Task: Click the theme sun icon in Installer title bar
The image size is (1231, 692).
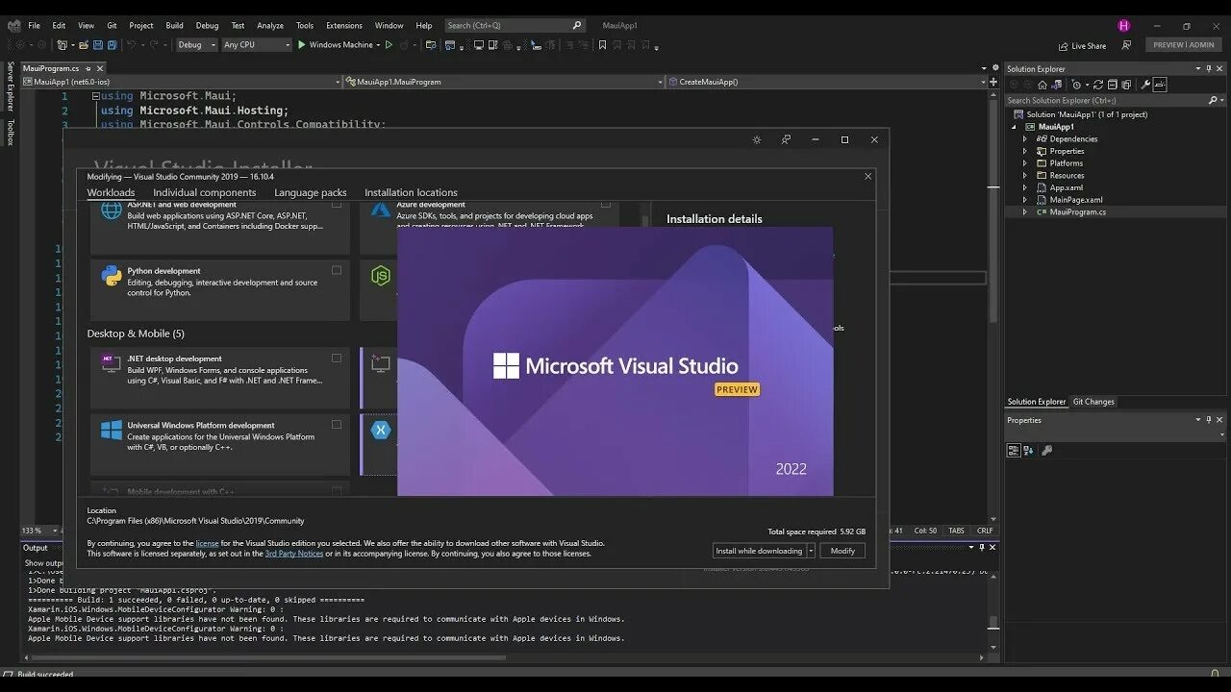Action: [x=757, y=139]
